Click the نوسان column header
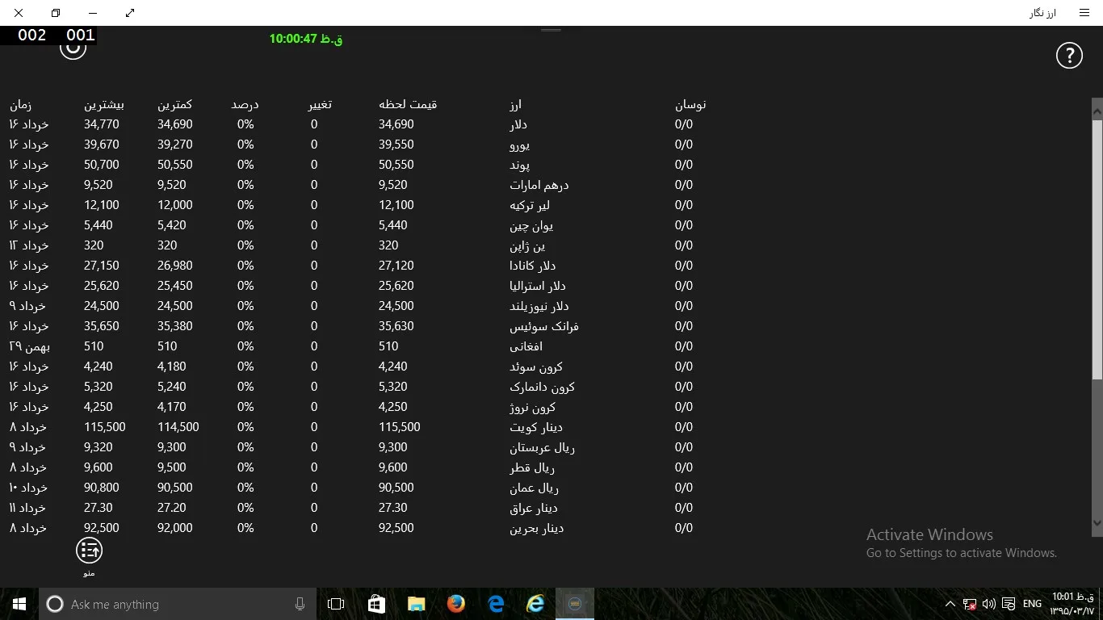This screenshot has width=1103, height=620. tap(690, 104)
